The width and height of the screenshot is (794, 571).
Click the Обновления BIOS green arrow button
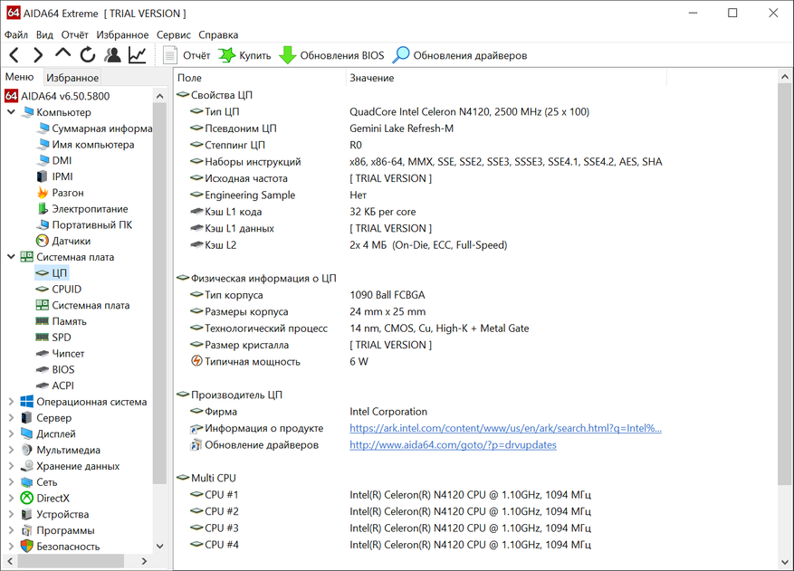331,55
